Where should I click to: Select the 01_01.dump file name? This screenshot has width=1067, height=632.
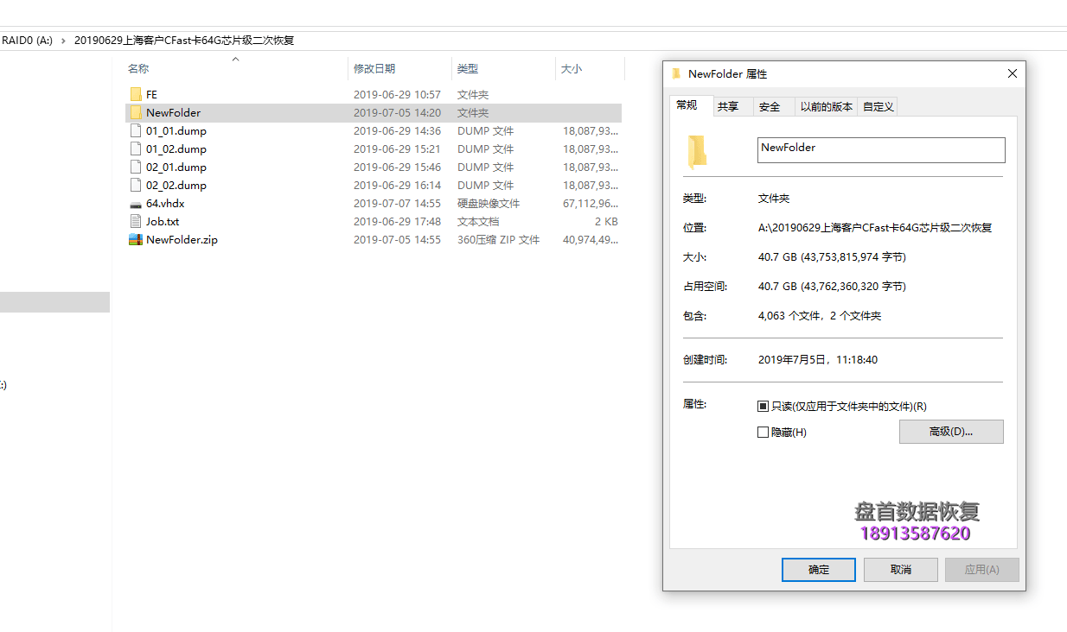click(x=176, y=130)
